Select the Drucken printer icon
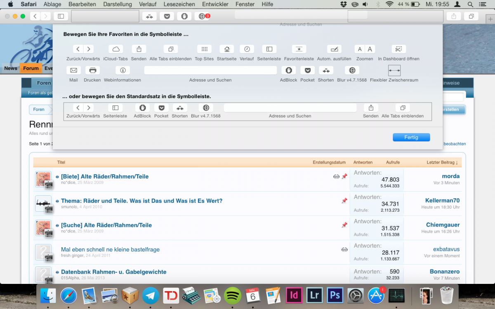The height and width of the screenshot is (309, 495). (x=92, y=70)
